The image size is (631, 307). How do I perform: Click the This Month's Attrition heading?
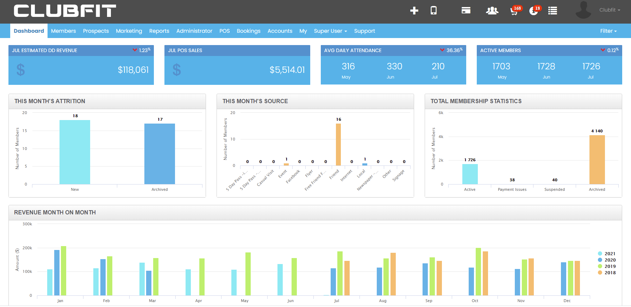[x=50, y=101]
